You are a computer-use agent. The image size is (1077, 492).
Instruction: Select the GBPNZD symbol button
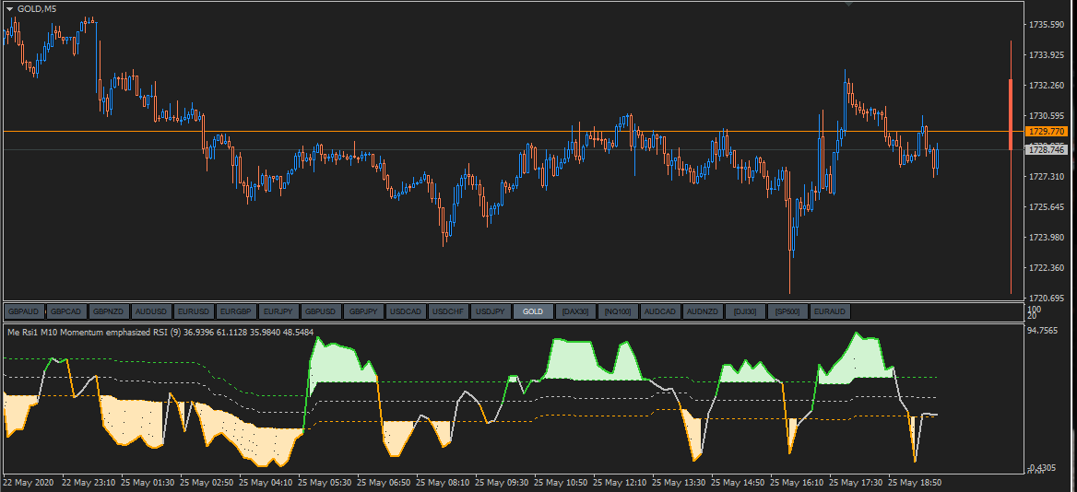[109, 311]
